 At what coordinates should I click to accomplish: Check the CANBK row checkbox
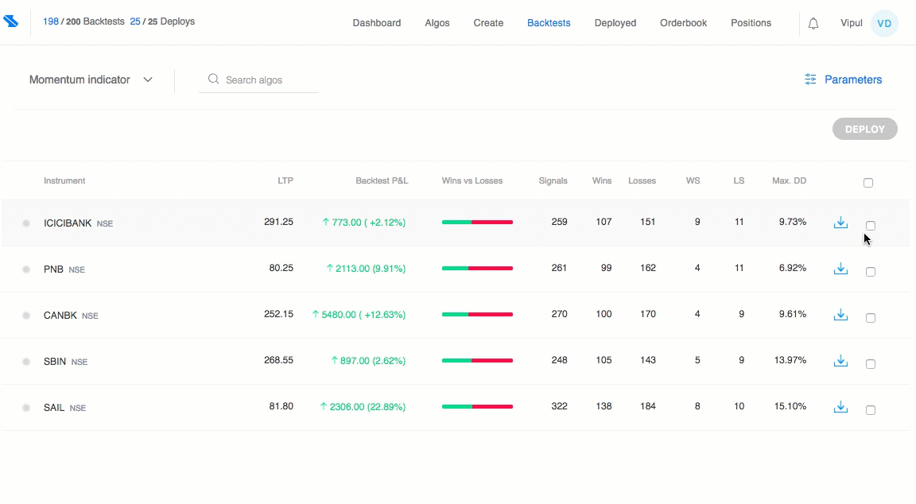(871, 318)
